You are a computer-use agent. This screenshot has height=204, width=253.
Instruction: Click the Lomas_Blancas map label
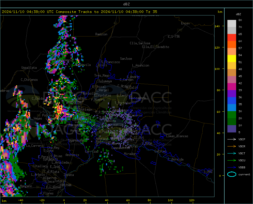pyautogui.click(x=177, y=136)
